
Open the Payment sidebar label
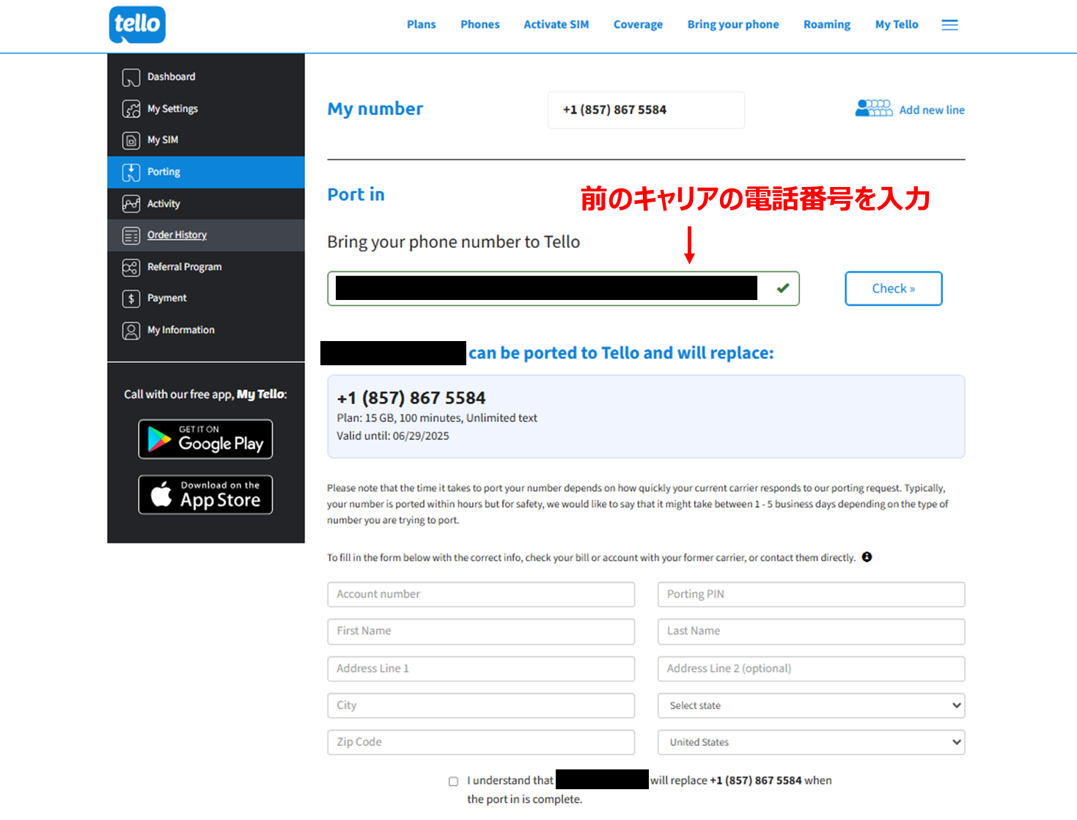[x=167, y=298]
